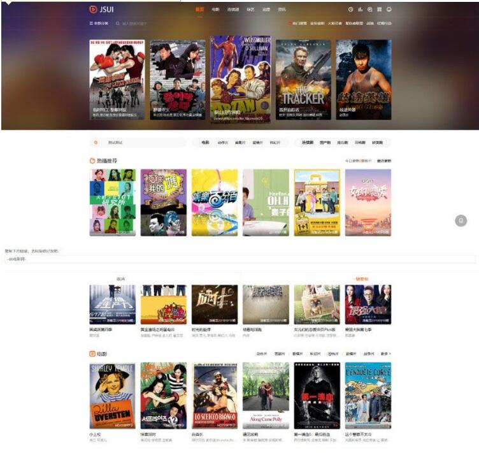Click the rightmost round icon in header
This screenshot has height=453, width=479.
coord(389,10)
